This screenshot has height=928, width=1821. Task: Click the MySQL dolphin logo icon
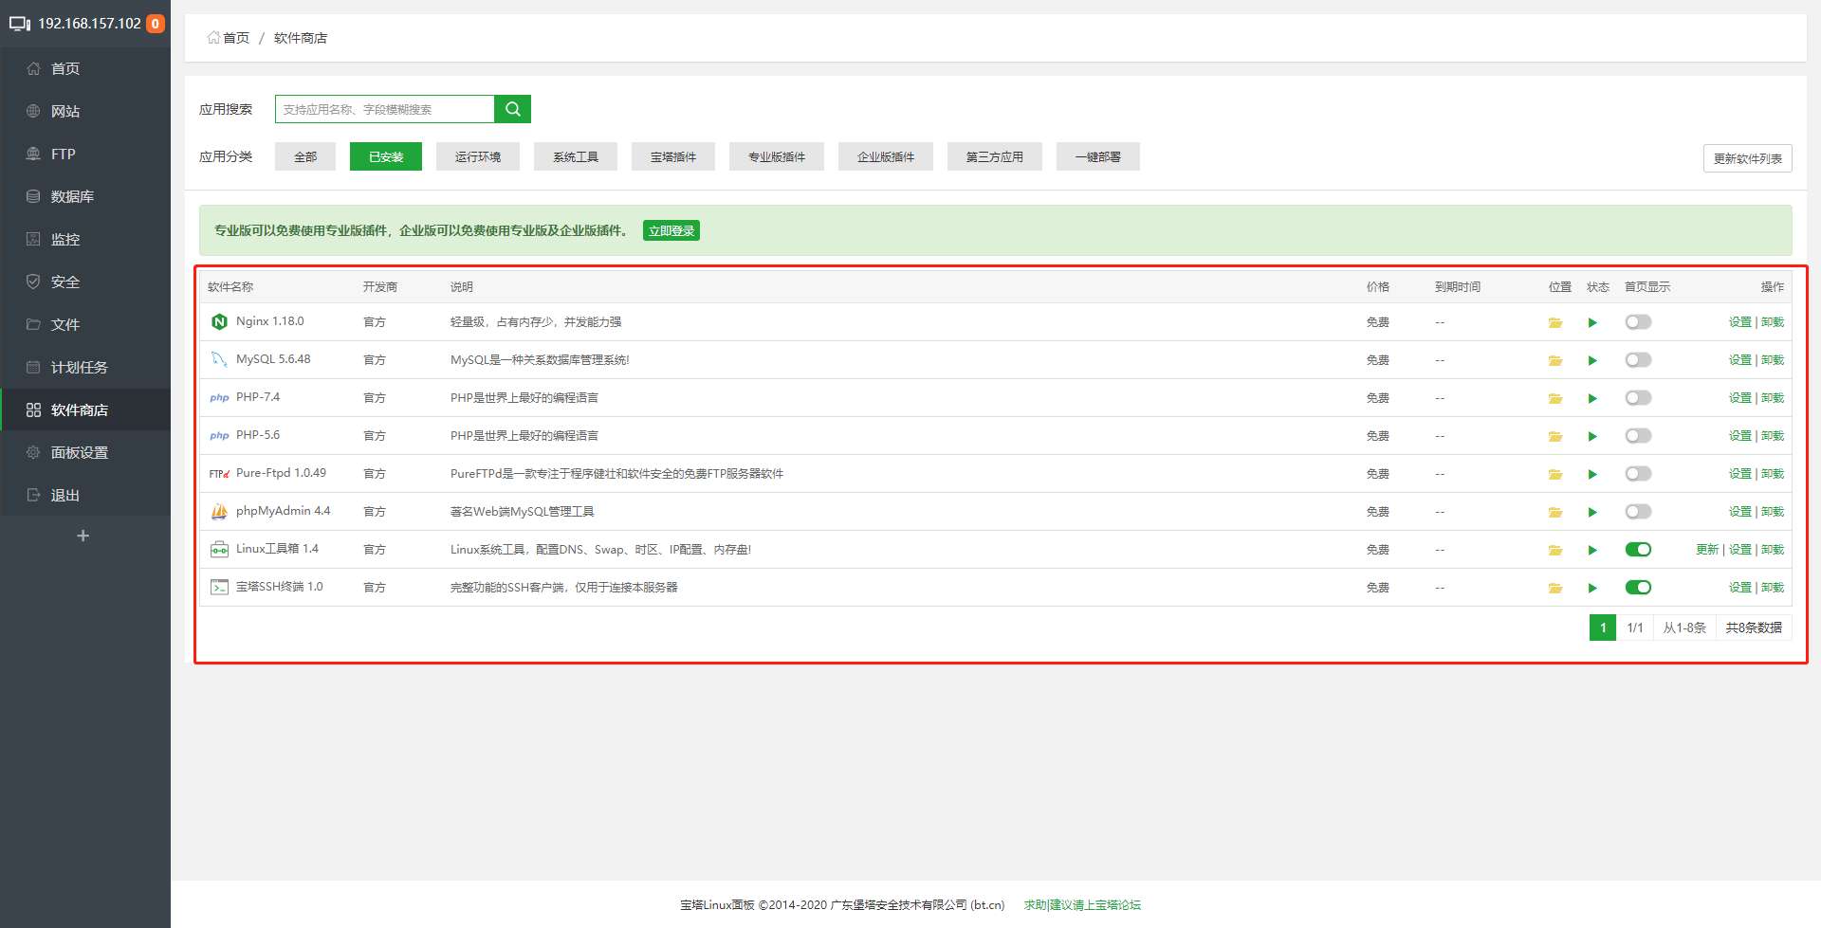219,360
